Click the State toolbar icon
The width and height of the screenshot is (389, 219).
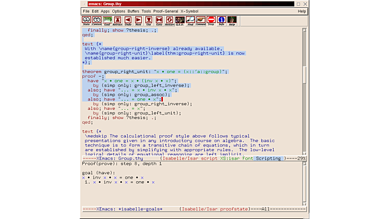(86, 20)
